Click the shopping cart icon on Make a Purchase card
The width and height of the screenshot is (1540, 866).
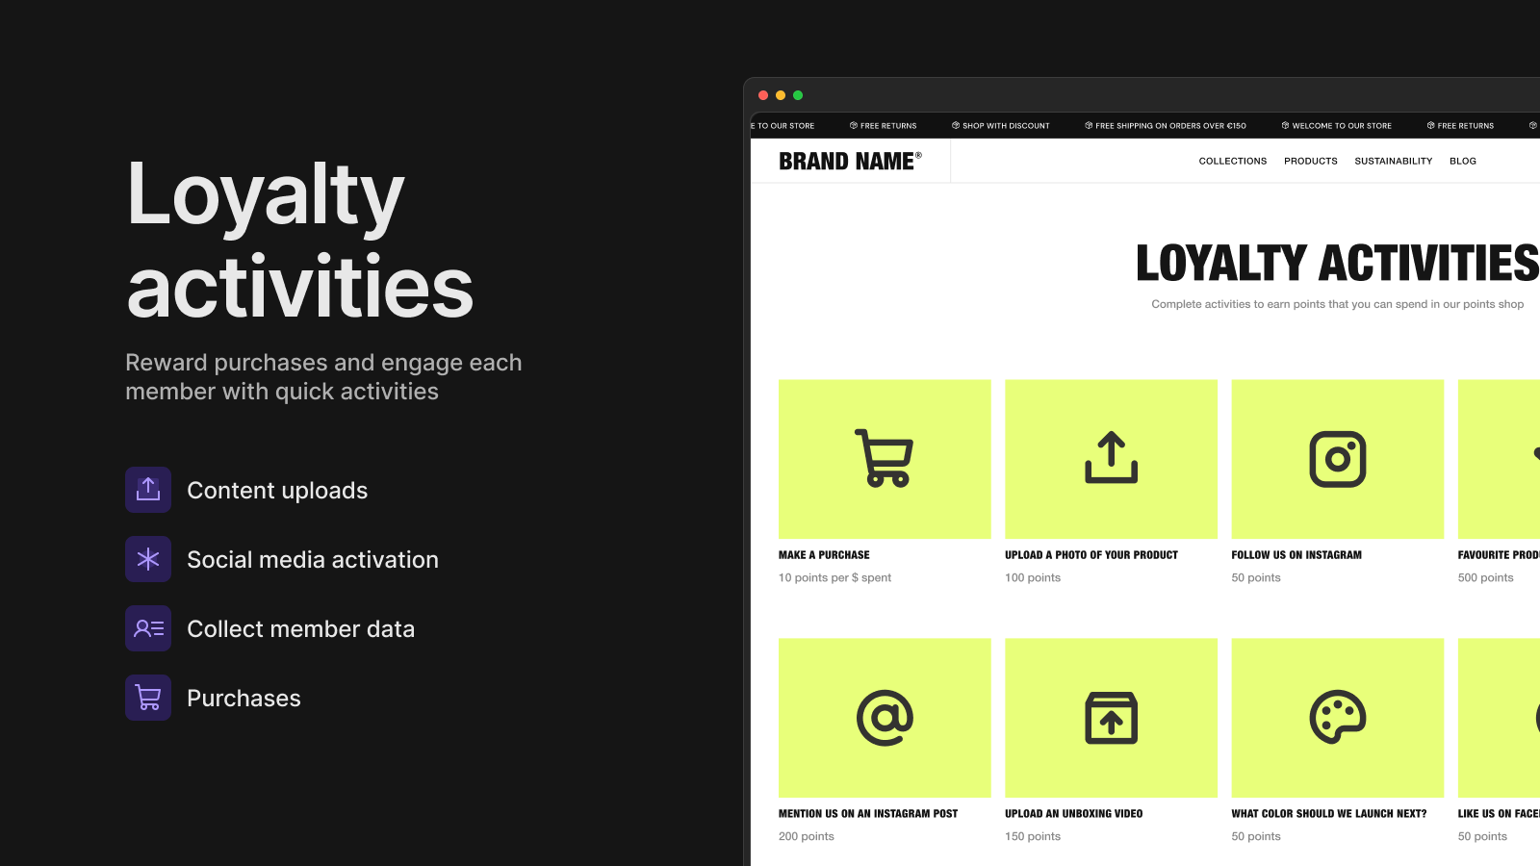(x=885, y=459)
